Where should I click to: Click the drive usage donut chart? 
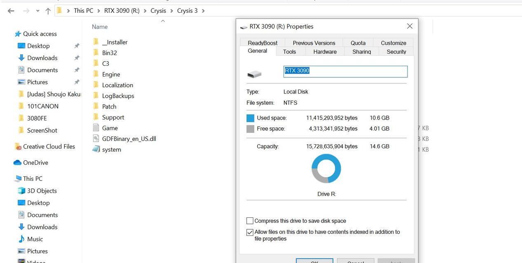pos(326,168)
